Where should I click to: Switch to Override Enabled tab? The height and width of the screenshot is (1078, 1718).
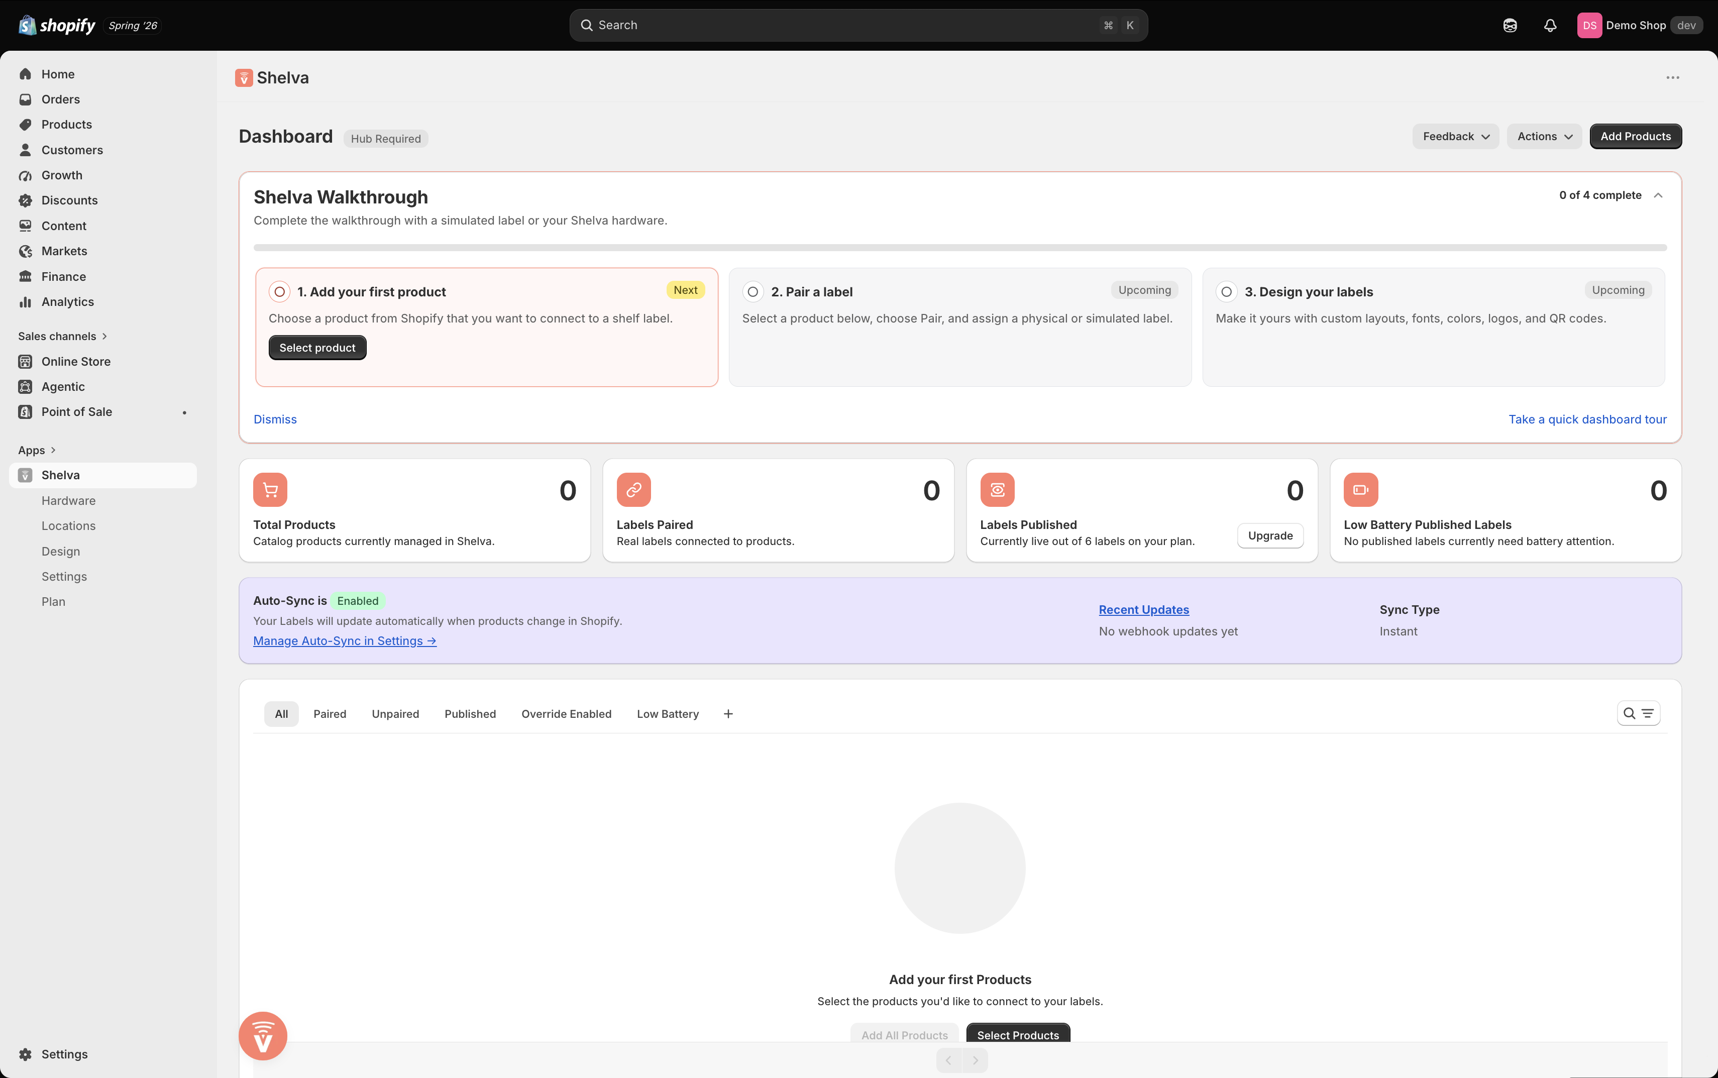[567, 714]
